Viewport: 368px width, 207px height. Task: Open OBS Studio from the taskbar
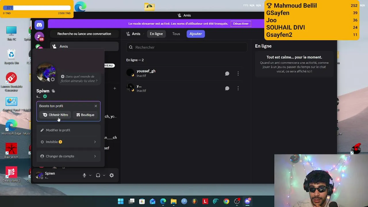point(237,201)
